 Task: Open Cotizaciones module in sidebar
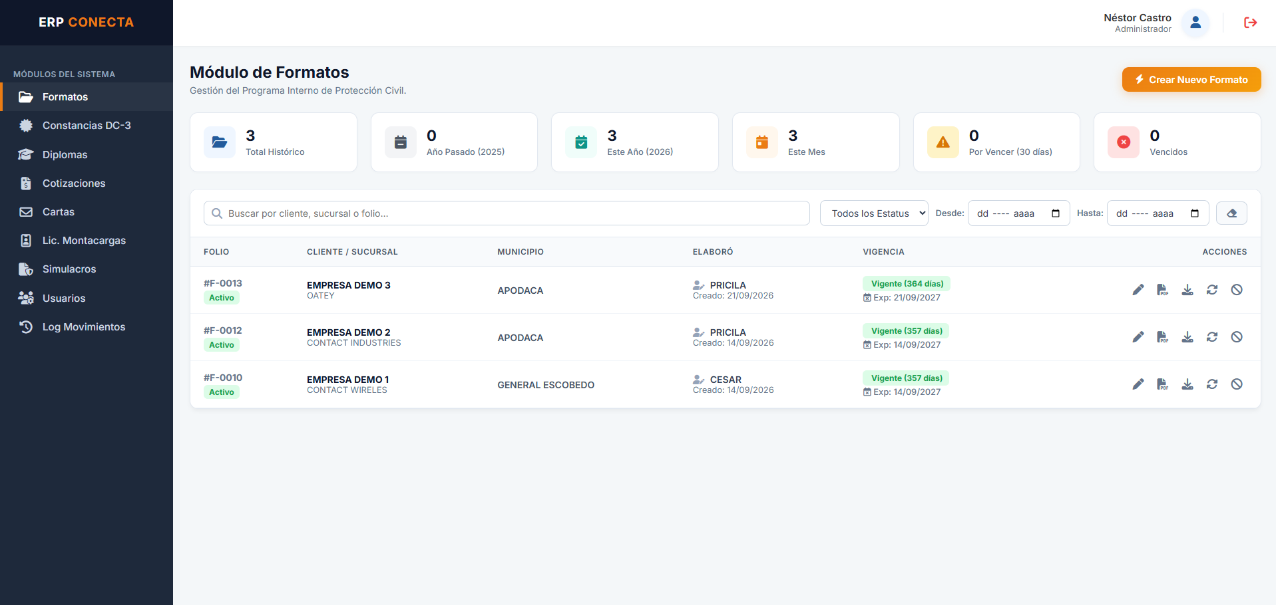point(87,183)
